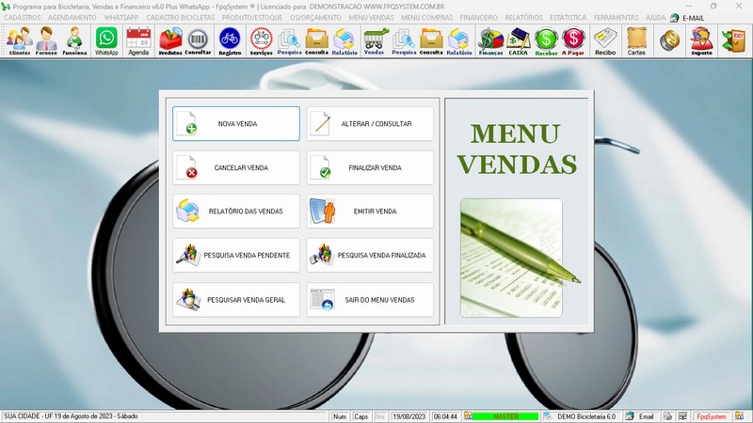Click Relatório icon before Vendas
This screenshot has width=753, height=423.
(x=344, y=41)
